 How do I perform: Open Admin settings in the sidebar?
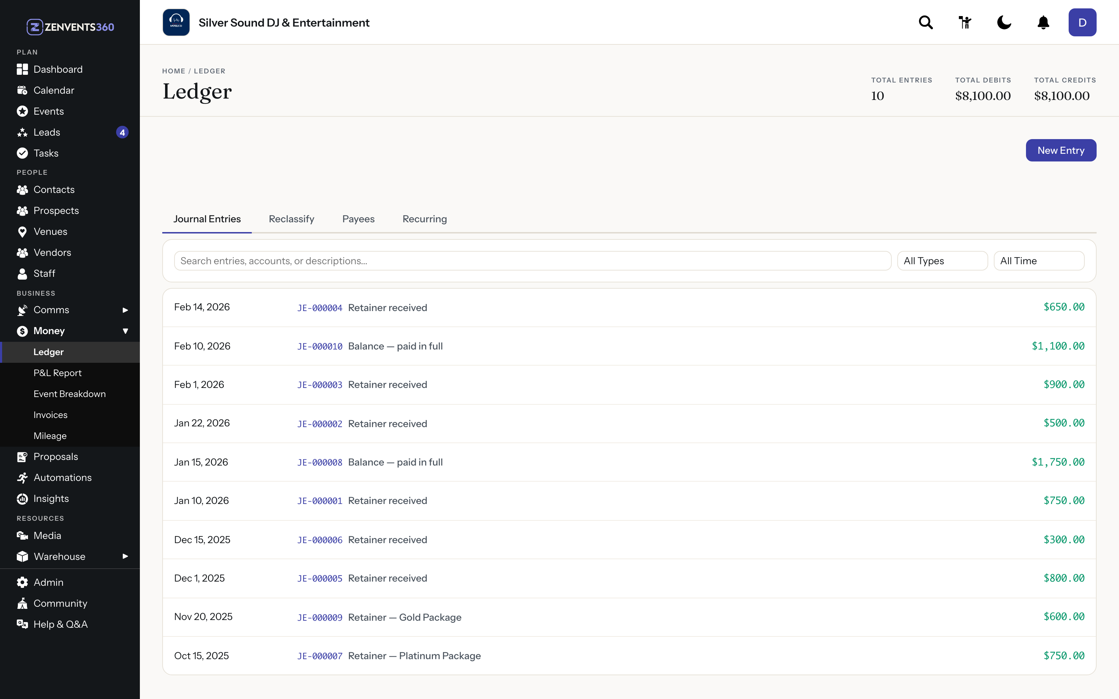click(70, 582)
